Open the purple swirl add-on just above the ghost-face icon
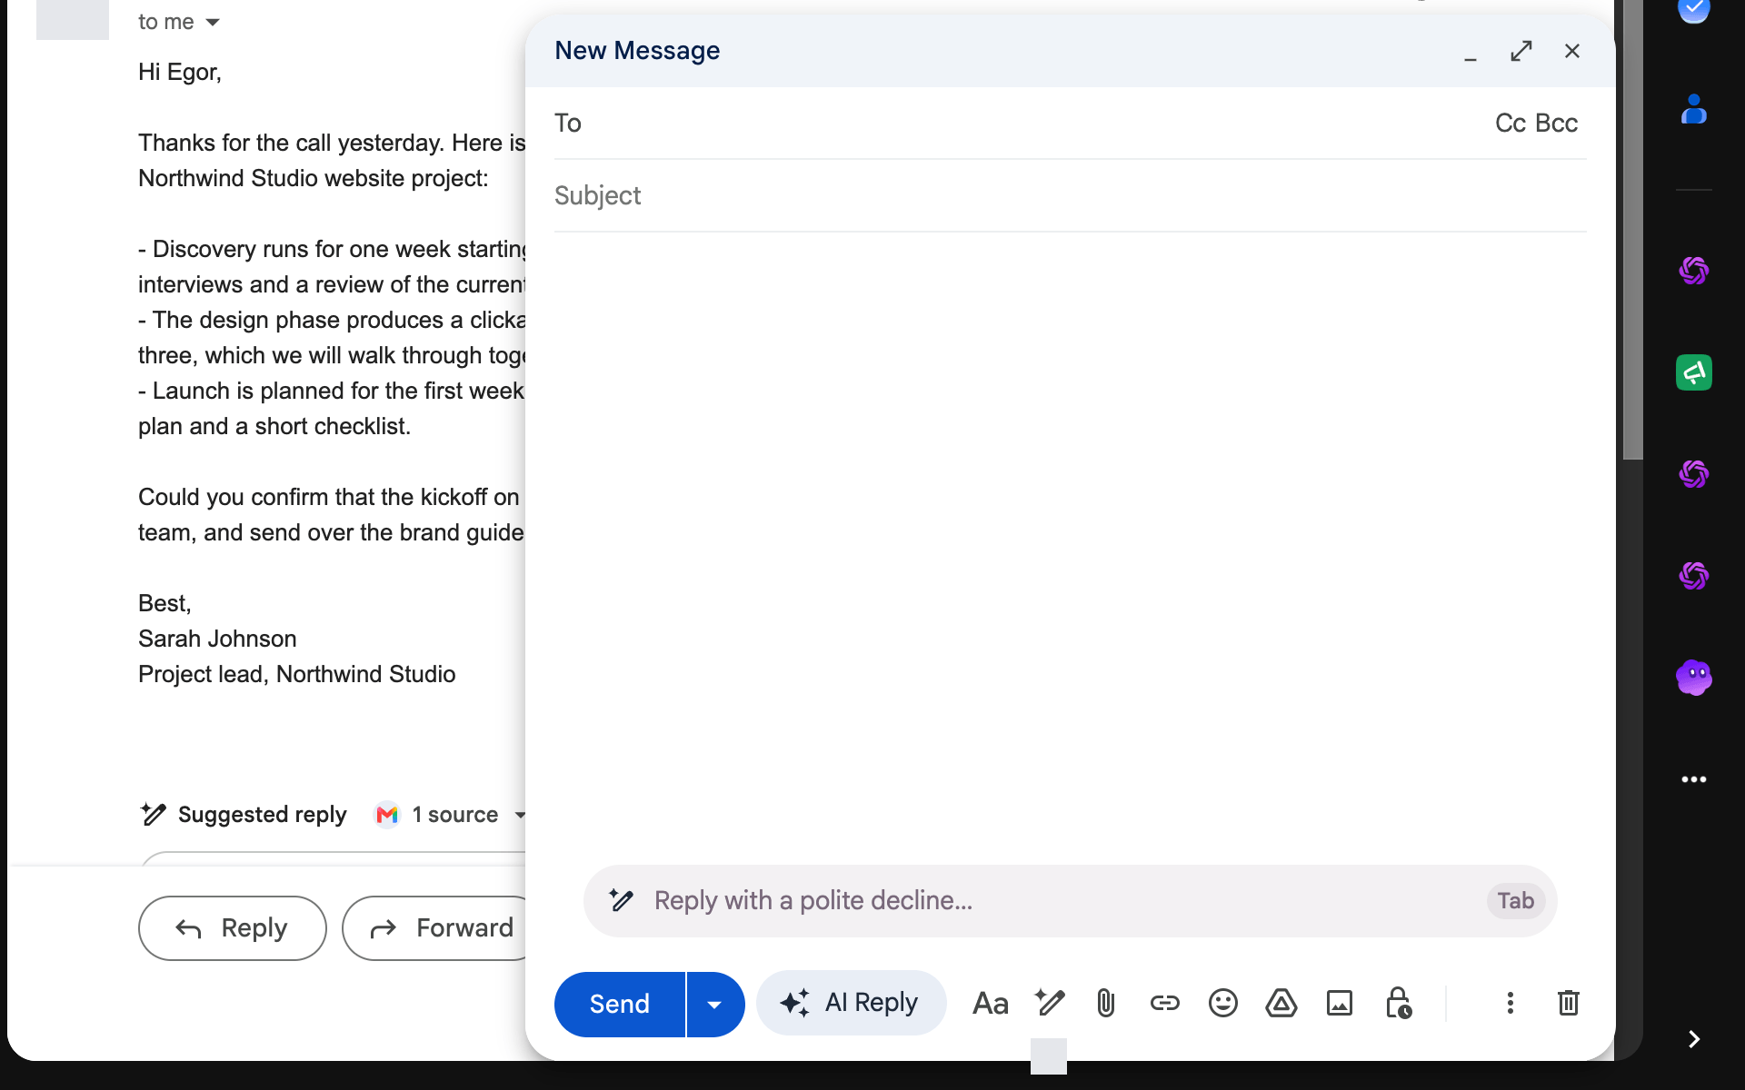 coord(1694,576)
